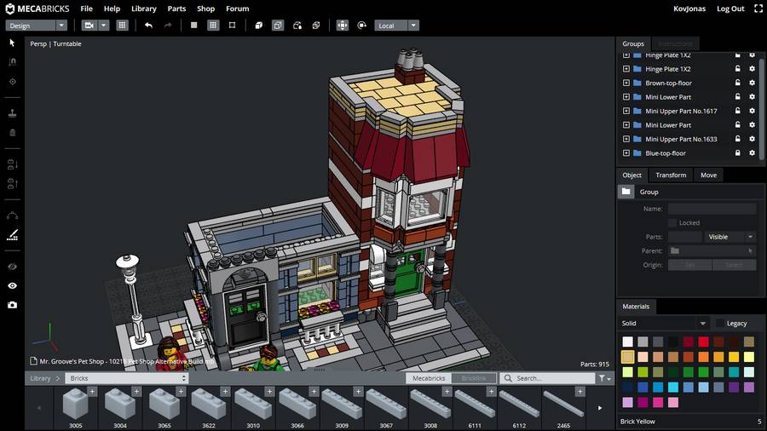Select the arrow selection tool
This screenshot has width=767, height=431.
tap(12, 43)
